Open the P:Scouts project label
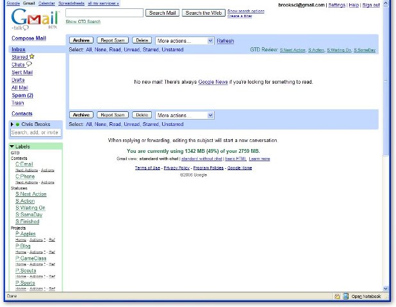 pos(26,271)
